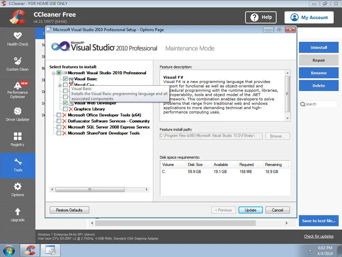Open Driver Updater in the sidebar
The height and width of the screenshot is (257, 342).
pos(17,115)
